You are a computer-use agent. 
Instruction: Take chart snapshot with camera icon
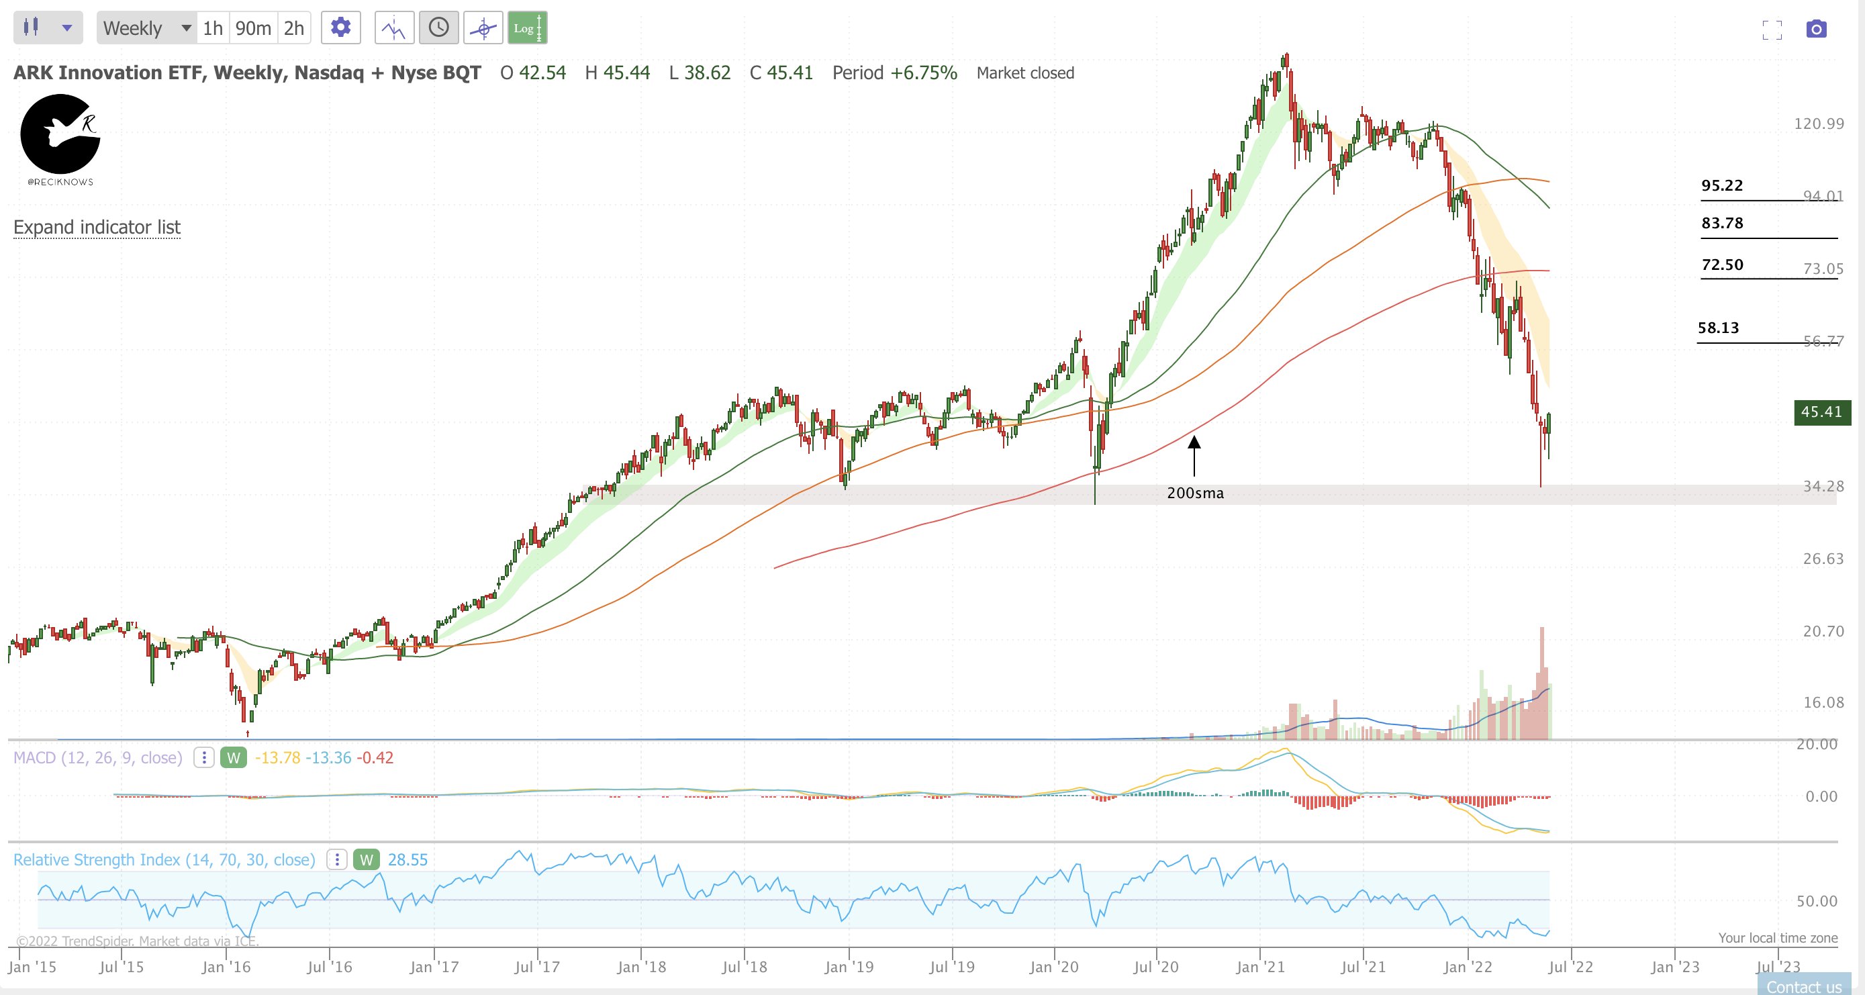[x=1816, y=30]
